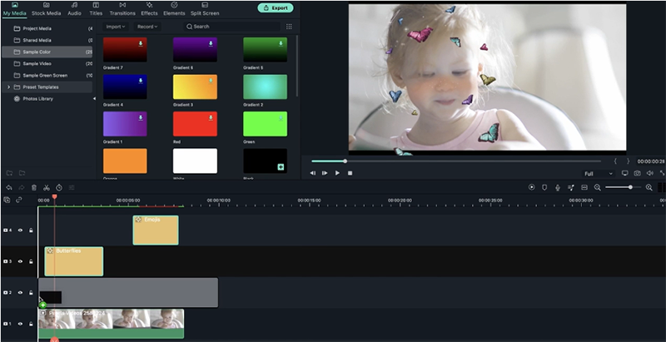Expand the Preset Templates folder
Screen dimensions: 666x342
(8, 87)
